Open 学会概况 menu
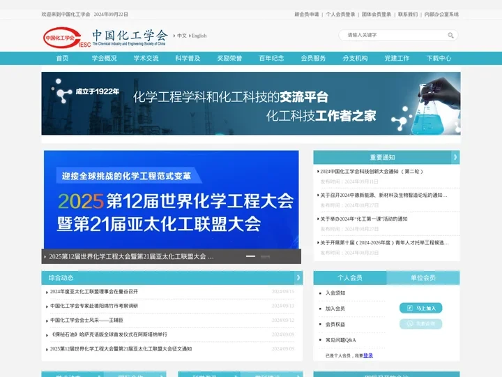The width and height of the screenshot is (502, 377). pos(104,59)
